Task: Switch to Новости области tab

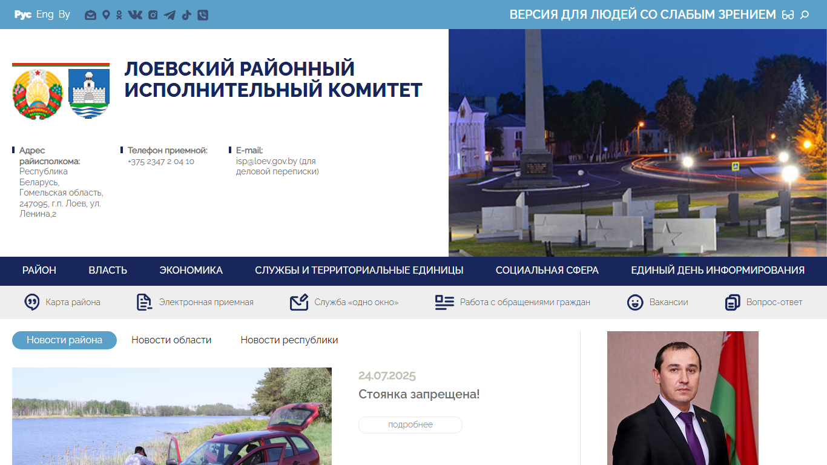Action: (x=171, y=340)
